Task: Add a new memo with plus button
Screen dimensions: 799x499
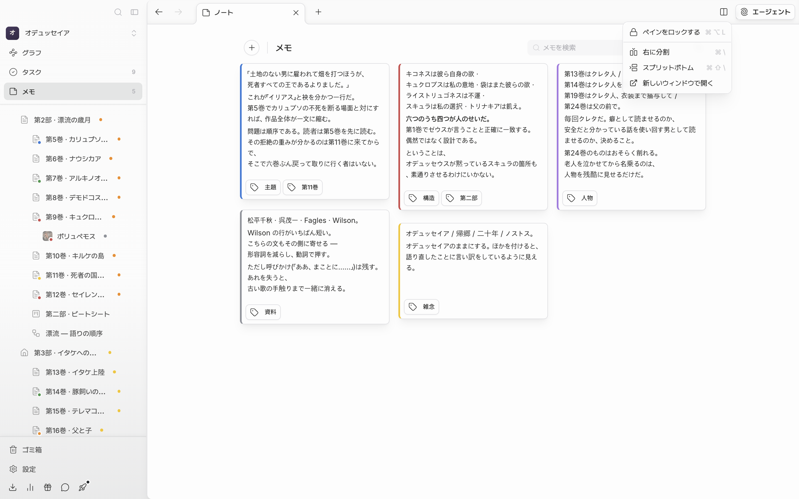Action: (252, 48)
